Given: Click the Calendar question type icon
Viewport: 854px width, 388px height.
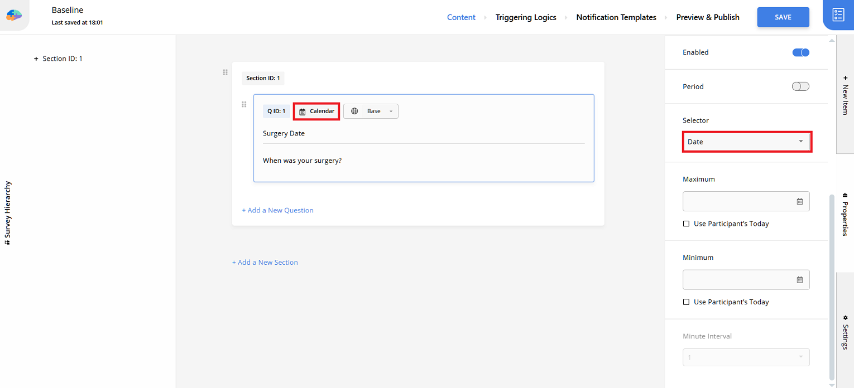Looking at the screenshot, I should [302, 111].
